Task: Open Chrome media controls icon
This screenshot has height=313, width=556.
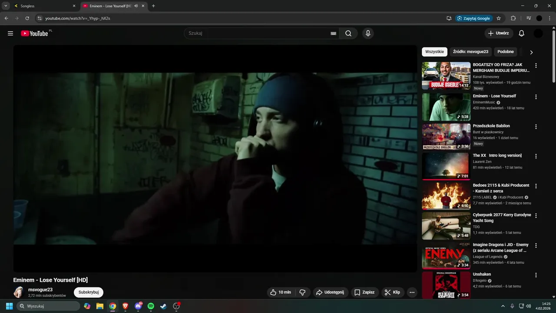Action: pyautogui.click(x=529, y=18)
